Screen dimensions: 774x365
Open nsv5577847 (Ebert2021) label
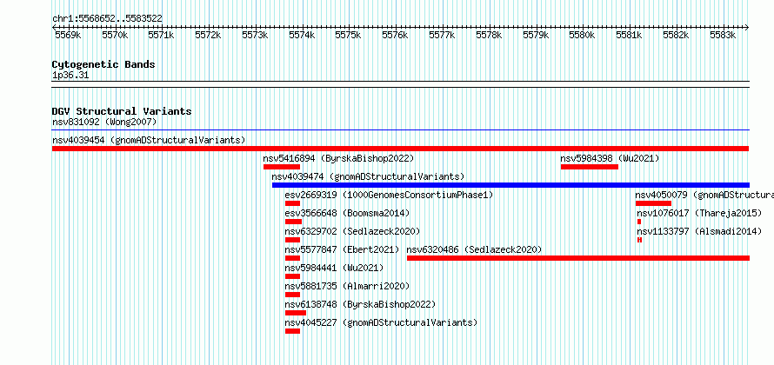(342, 249)
